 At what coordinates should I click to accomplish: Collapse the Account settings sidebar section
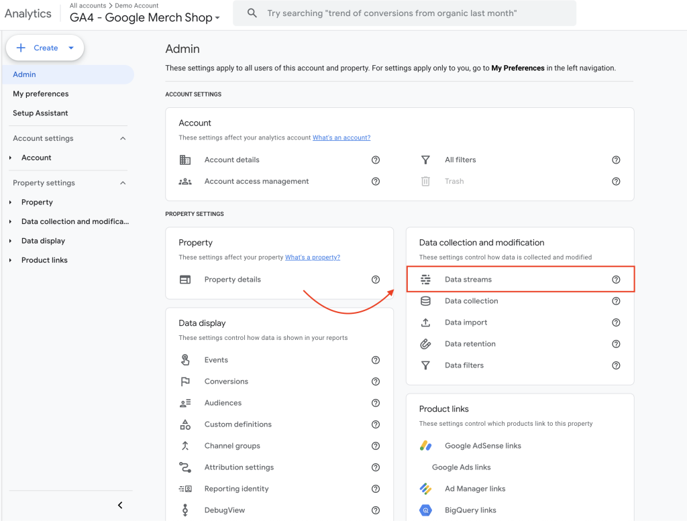123,138
